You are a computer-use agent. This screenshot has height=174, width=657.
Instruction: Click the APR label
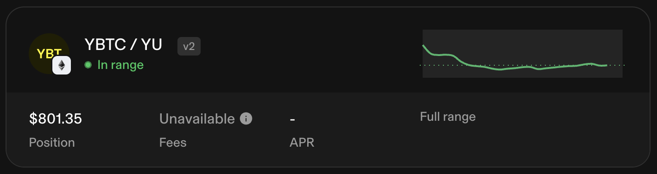coord(302,143)
